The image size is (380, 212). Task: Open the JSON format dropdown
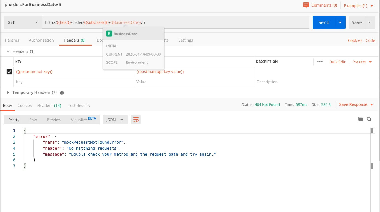tap(115, 120)
